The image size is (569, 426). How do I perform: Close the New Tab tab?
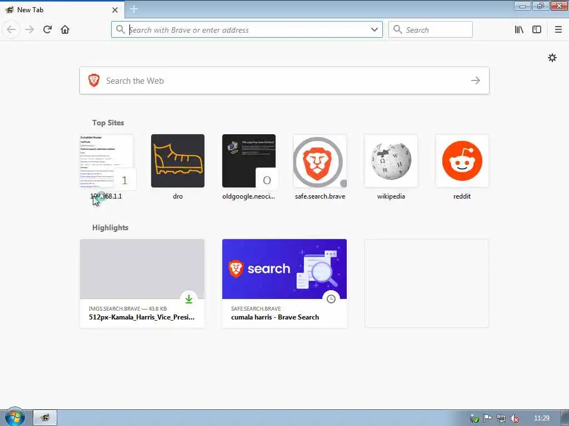point(114,10)
